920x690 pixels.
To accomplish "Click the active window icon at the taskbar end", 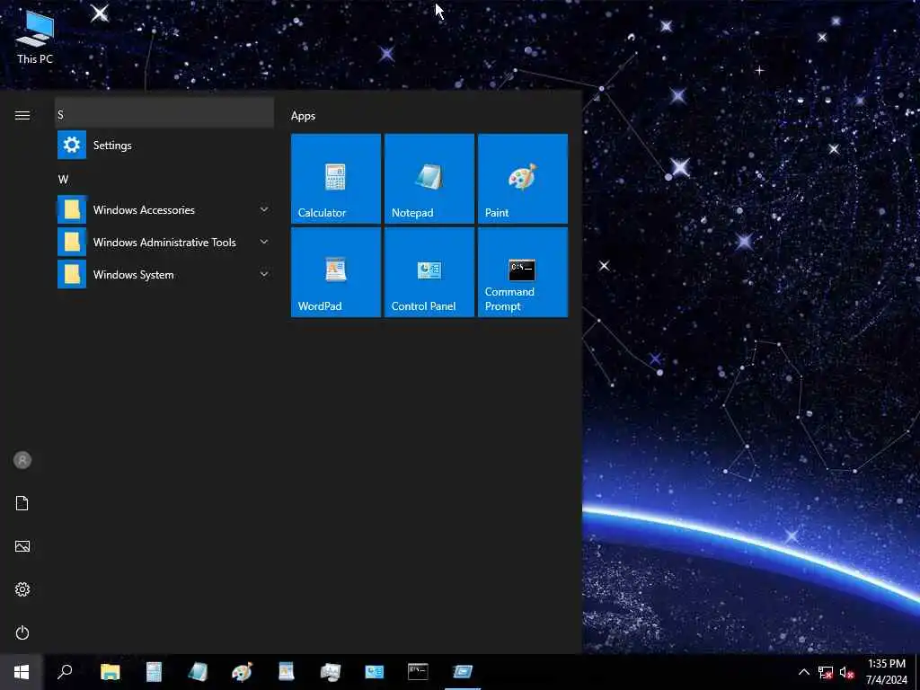I will tap(463, 672).
